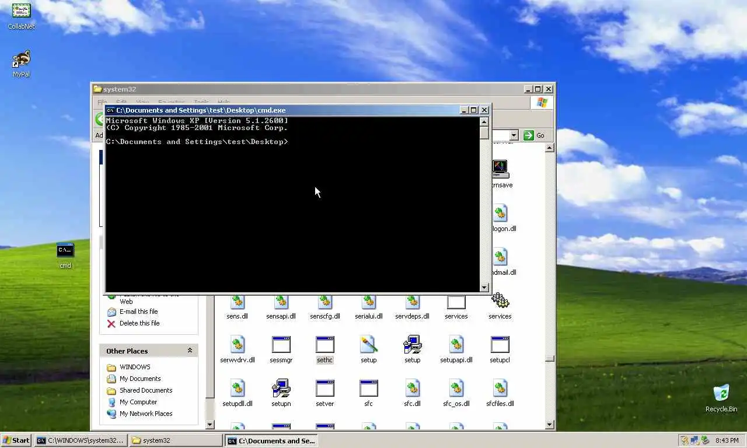This screenshot has width=747, height=448.
Task: Click the task pane scroll down arrow
Action: point(210,425)
